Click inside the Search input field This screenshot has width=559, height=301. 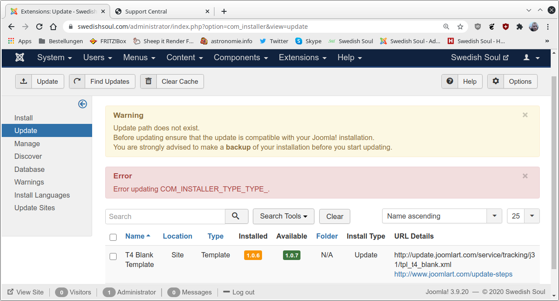[165, 216]
